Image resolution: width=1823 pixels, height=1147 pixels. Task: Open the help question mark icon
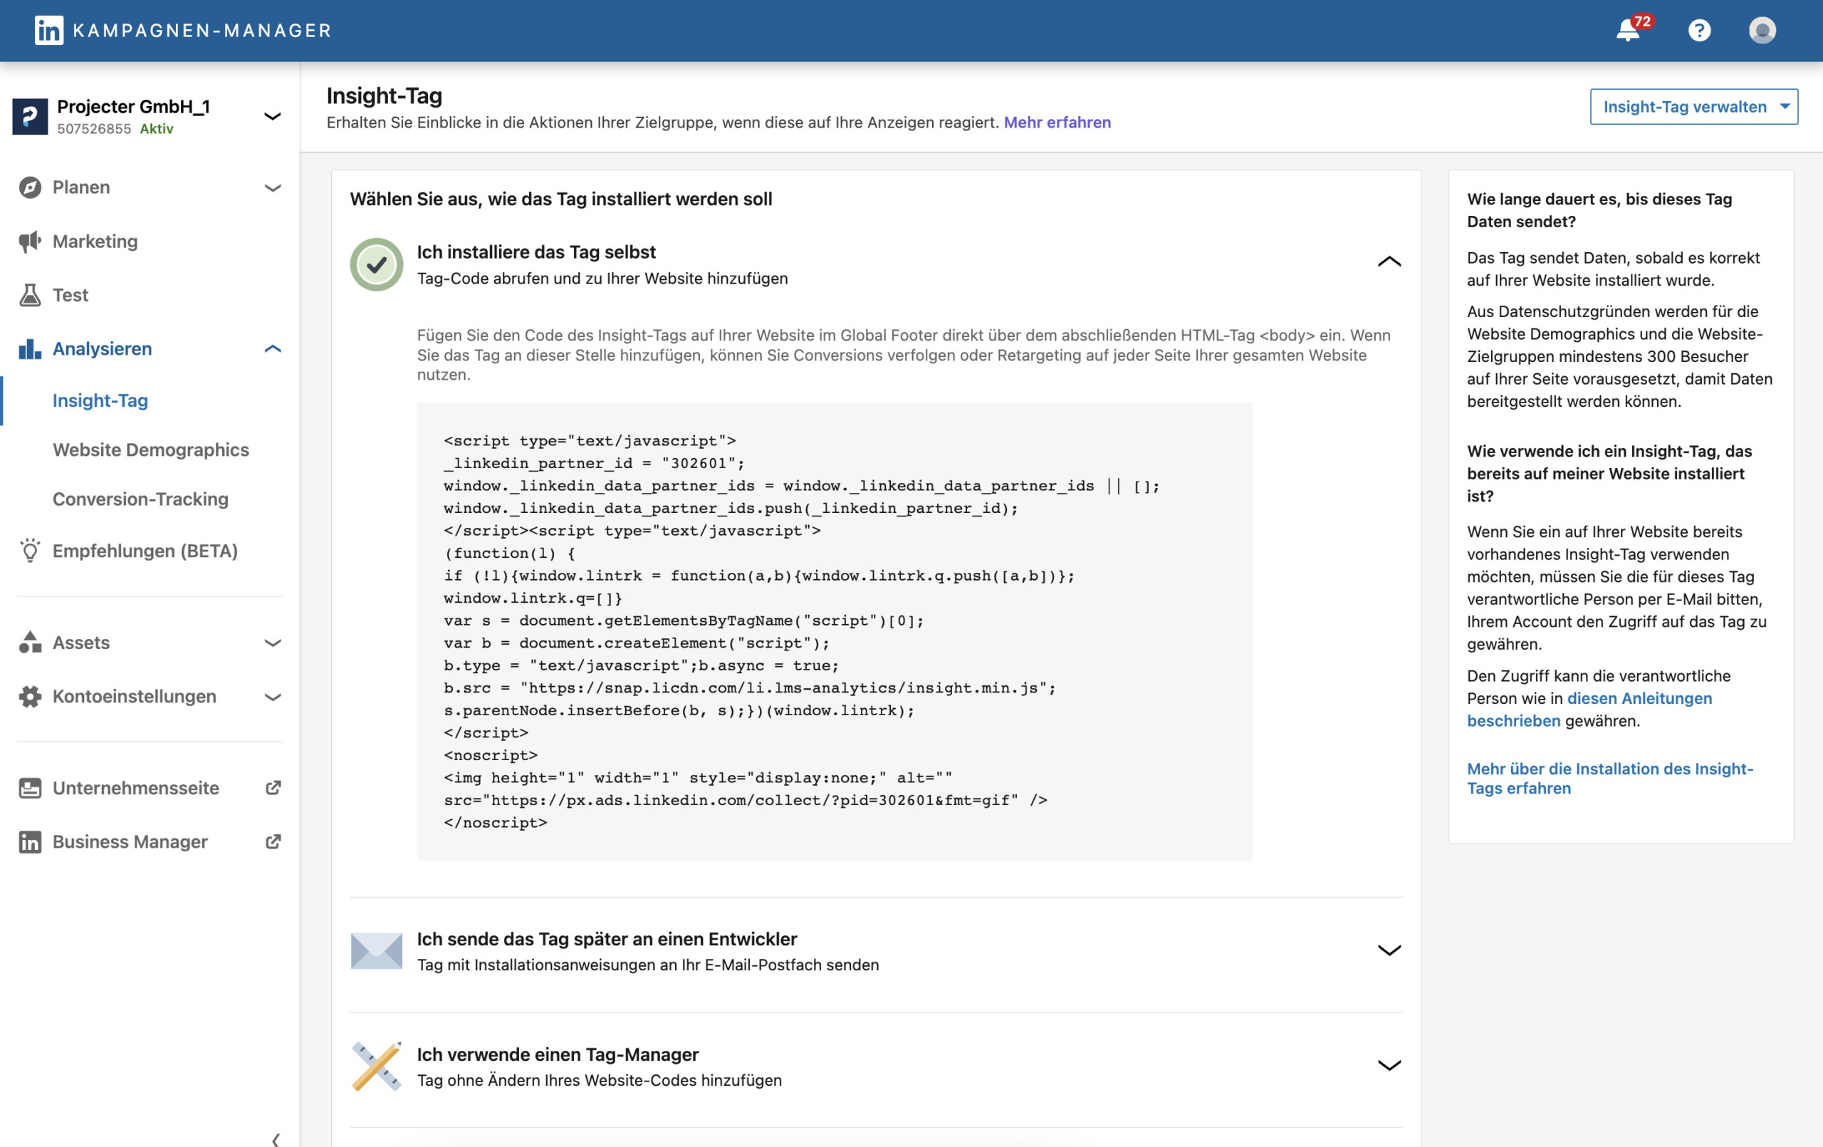coord(1699,31)
